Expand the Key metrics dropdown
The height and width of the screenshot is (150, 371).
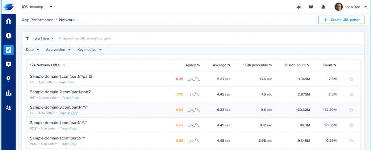coord(89,50)
